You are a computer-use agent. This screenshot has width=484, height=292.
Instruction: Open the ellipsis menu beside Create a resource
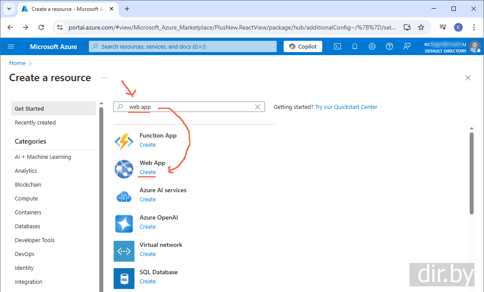click(x=105, y=78)
